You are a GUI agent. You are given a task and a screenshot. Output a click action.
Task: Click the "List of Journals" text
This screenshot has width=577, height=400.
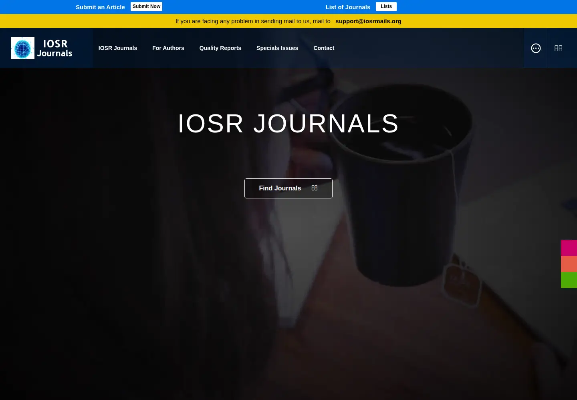pos(348,7)
